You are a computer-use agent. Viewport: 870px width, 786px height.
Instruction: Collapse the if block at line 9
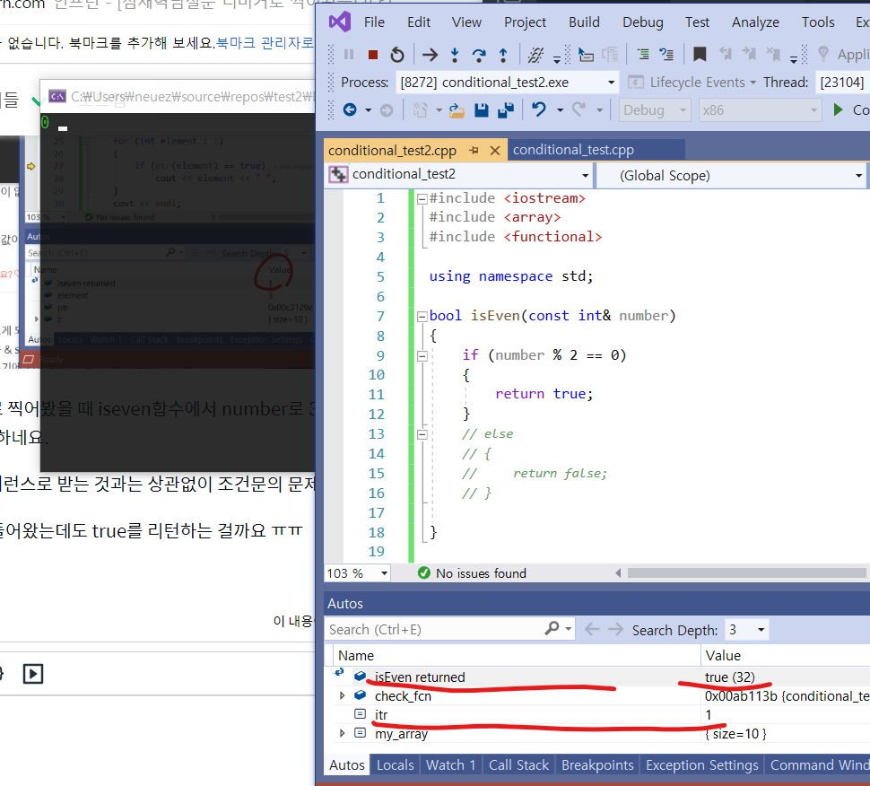pyautogui.click(x=422, y=356)
